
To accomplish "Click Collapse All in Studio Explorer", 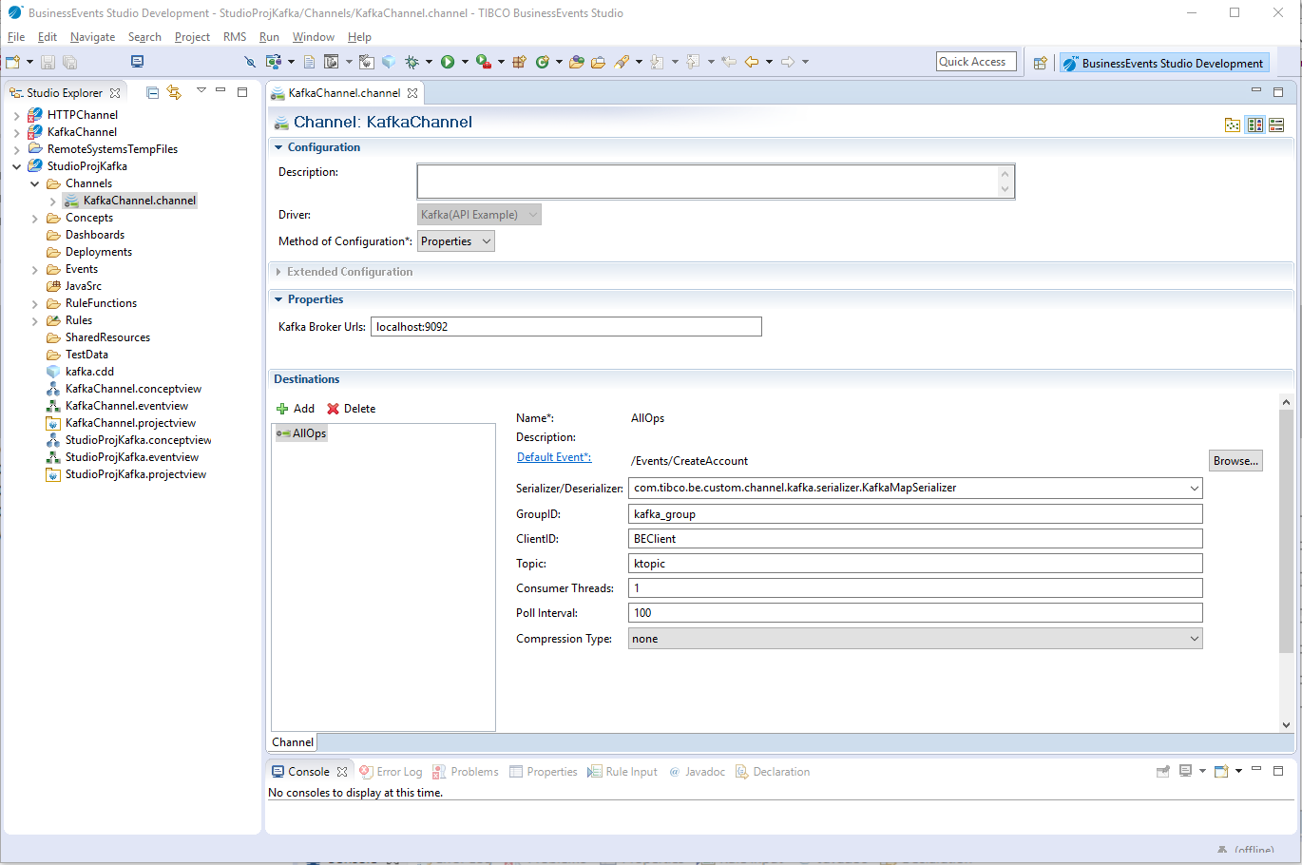I will 152,92.
